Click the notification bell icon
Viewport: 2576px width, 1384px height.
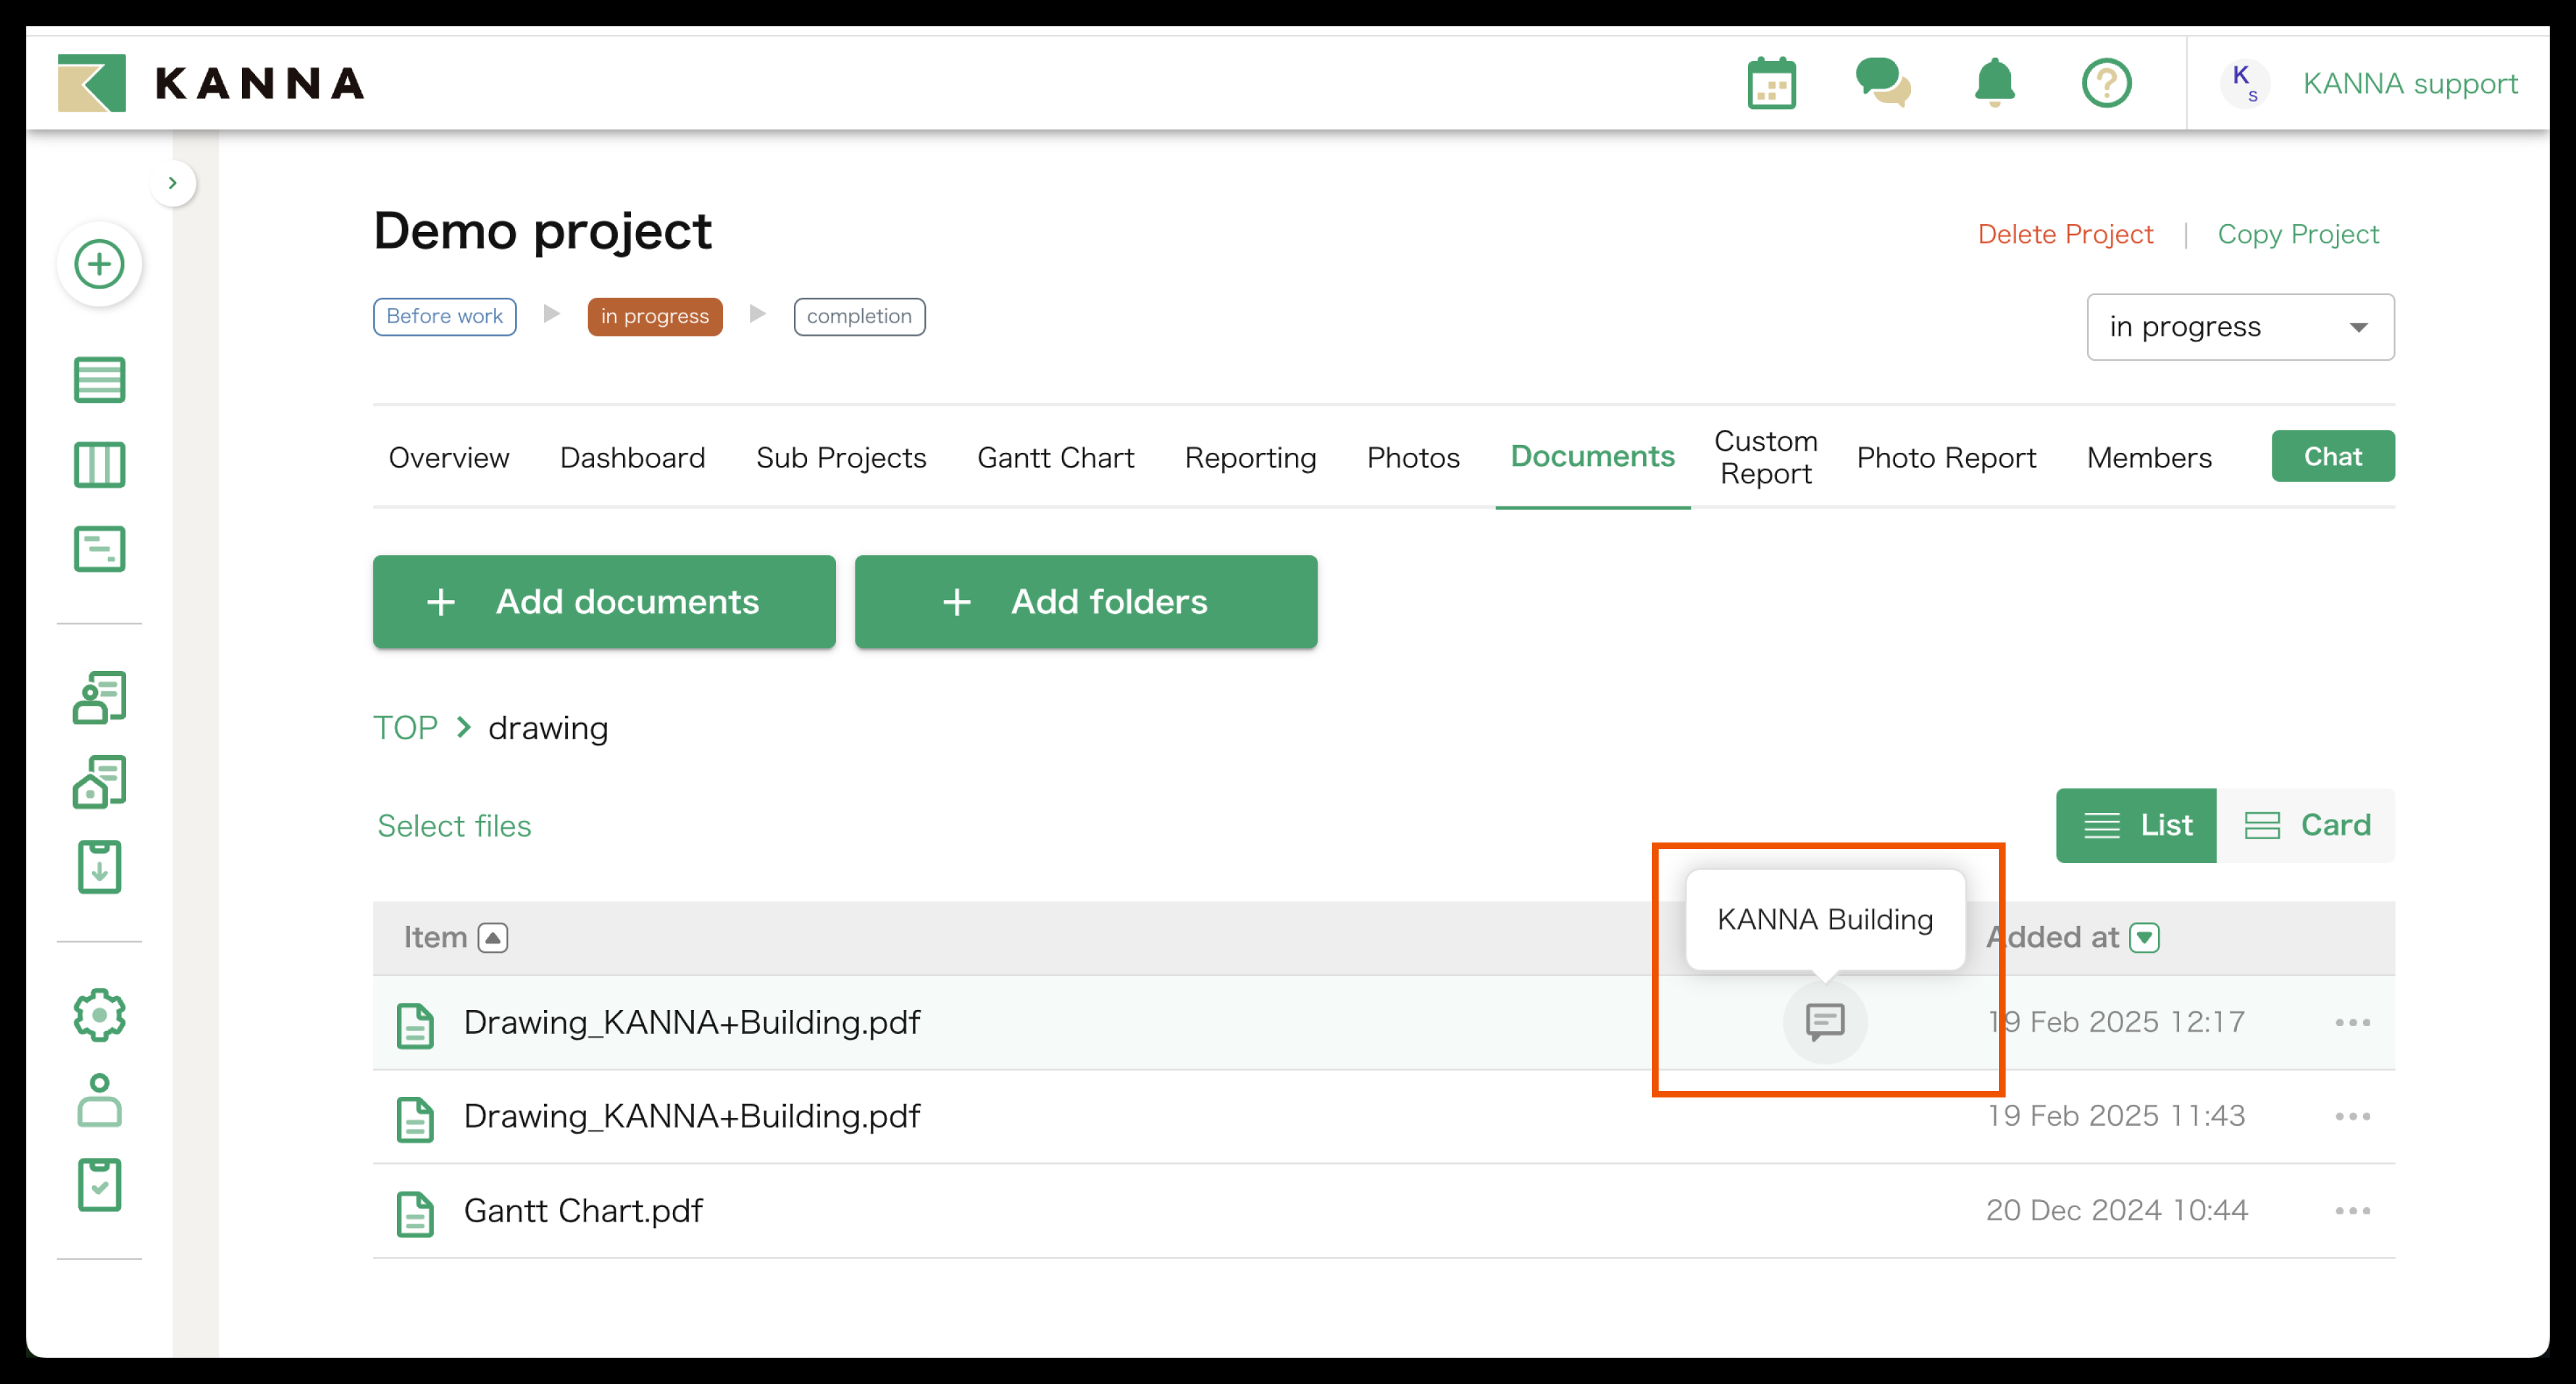tap(1994, 83)
